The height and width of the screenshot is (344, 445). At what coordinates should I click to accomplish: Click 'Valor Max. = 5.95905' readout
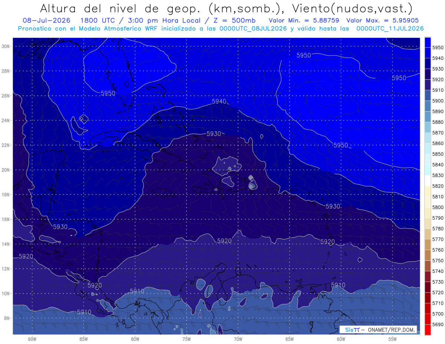coord(383,20)
